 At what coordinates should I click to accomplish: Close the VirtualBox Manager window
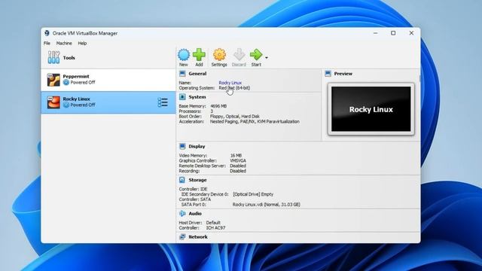[x=411, y=33]
